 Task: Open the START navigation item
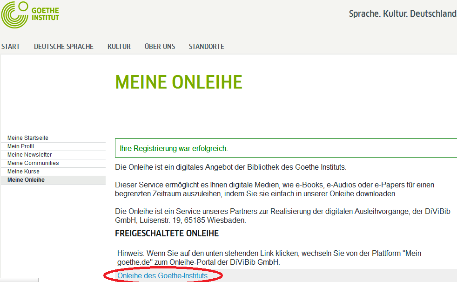click(11, 47)
